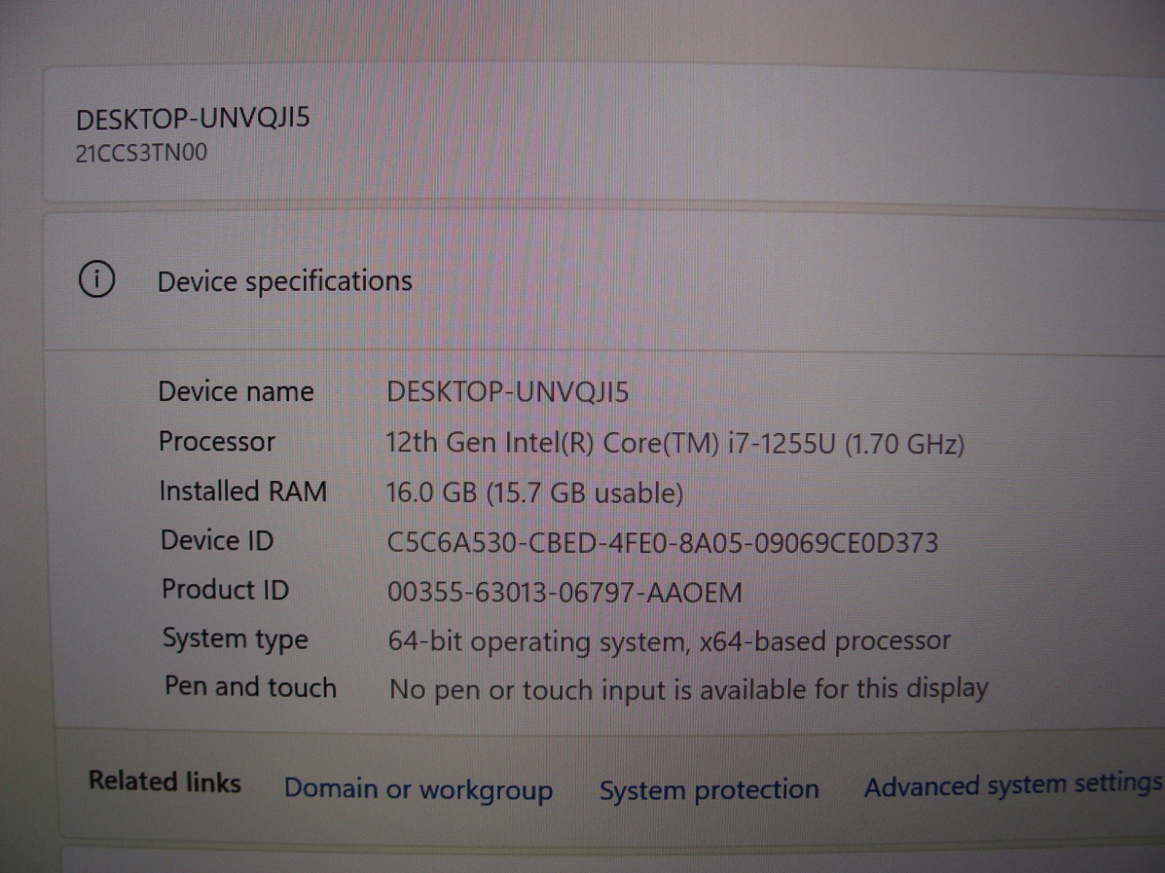Viewport: 1165px width, 873px height.
Task: Collapse the Device specifications section header
Action: coord(604,281)
